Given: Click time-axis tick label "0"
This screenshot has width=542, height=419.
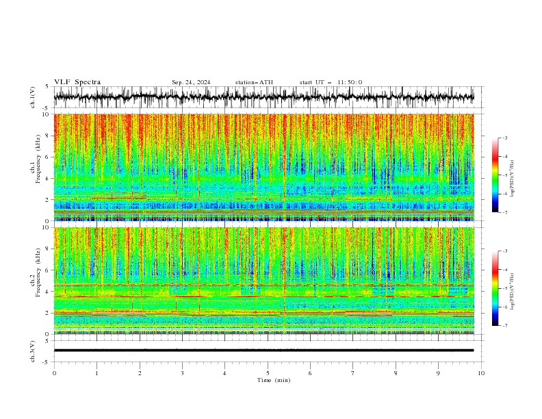Looking at the screenshot, I should coord(54,373).
